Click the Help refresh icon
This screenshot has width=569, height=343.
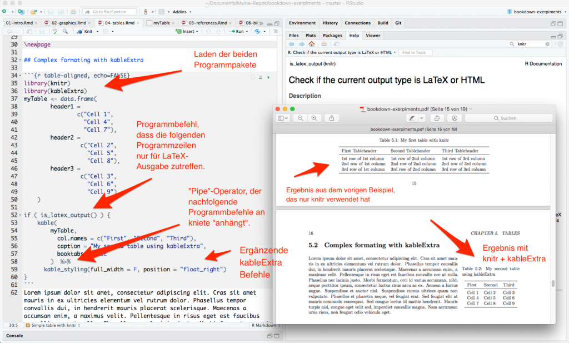(x=561, y=44)
